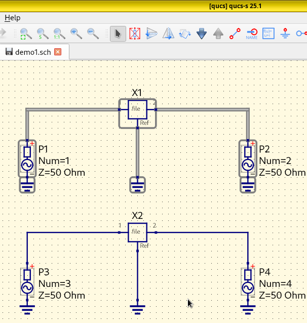Image resolution: width=307 pixels, height=323 pixels.
Task: Insert a ground symbol from toolbar
Action: coord(285,34)
